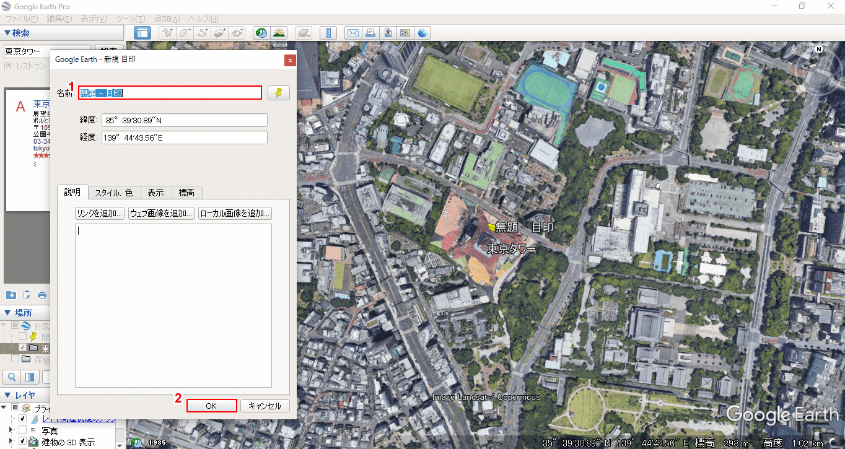
Task: Click the 緯度 latitude field
Action: coord(185,120)
